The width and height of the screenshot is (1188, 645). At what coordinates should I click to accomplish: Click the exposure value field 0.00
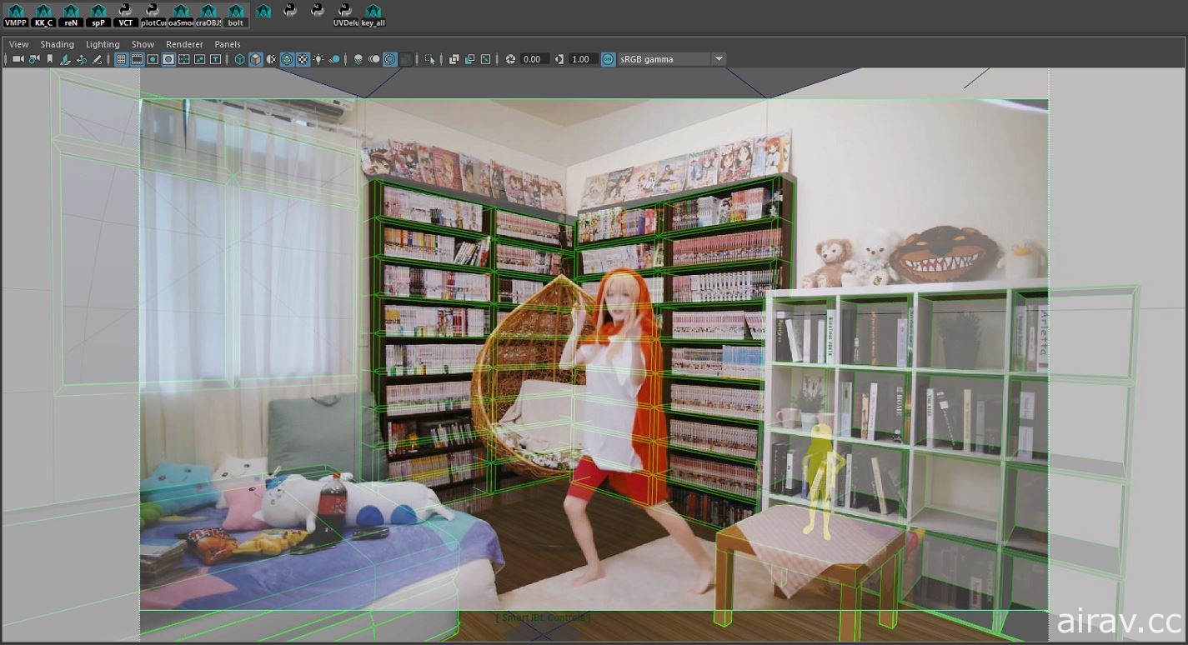[x=534, y=59]
